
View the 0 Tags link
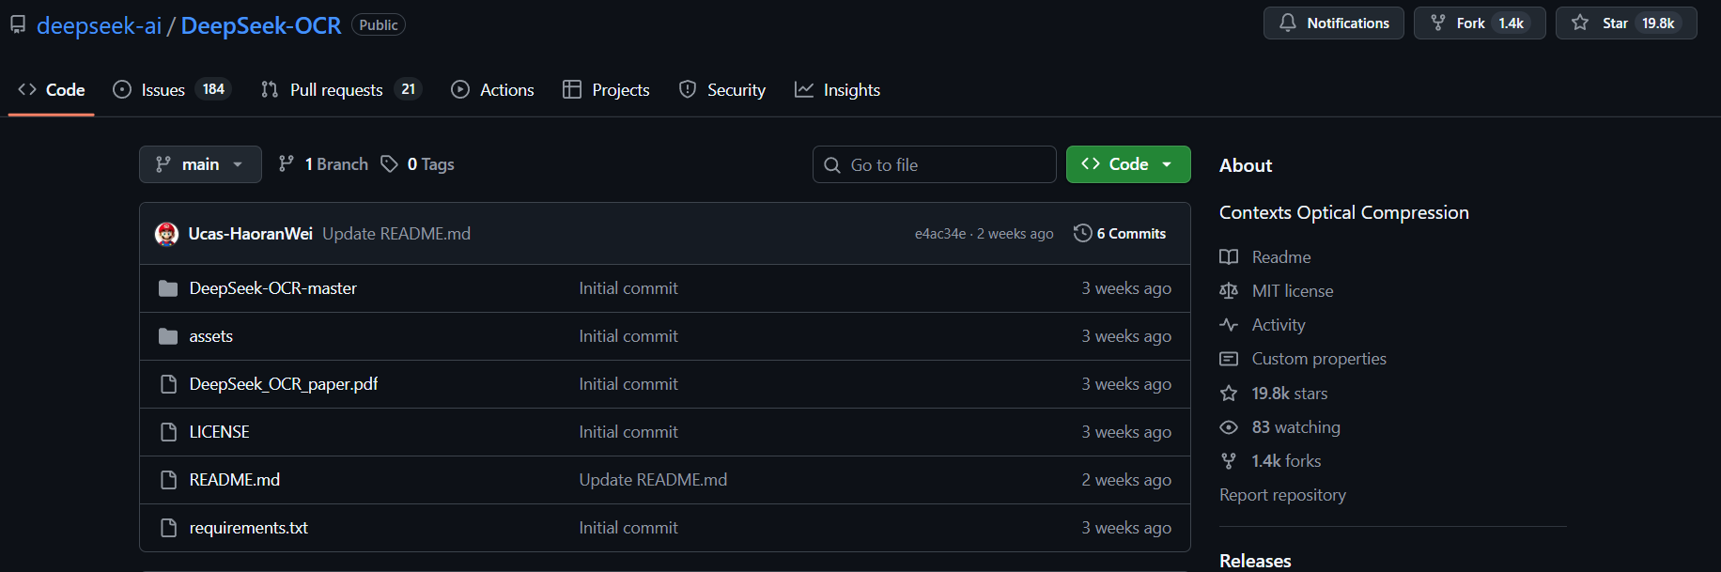pyautogui.click(x=417, y=164)
